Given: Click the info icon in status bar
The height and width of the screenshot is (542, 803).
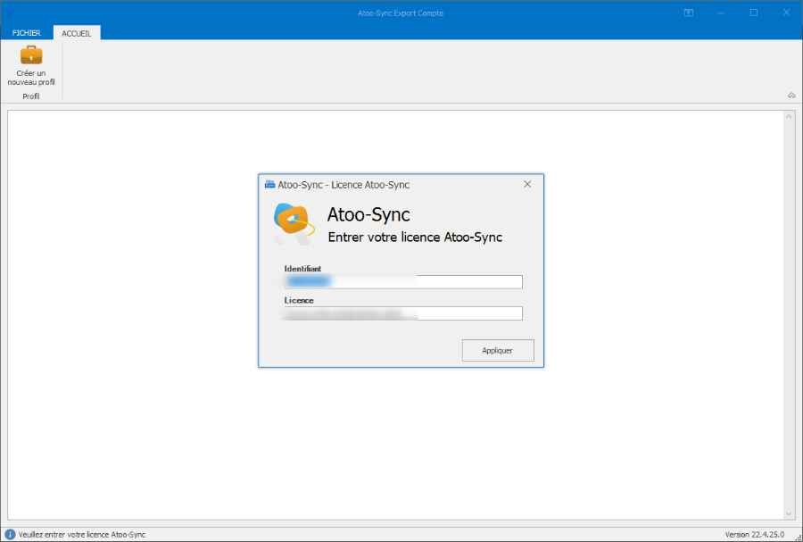Looking at the screenshot, I should pos(10,534).
